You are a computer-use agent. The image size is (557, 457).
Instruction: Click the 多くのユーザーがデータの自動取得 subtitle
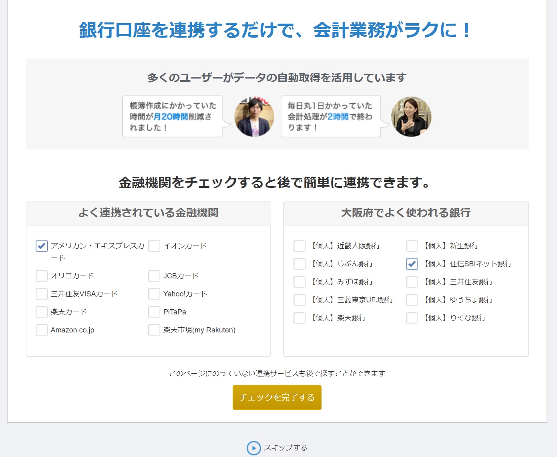[277, 77]
